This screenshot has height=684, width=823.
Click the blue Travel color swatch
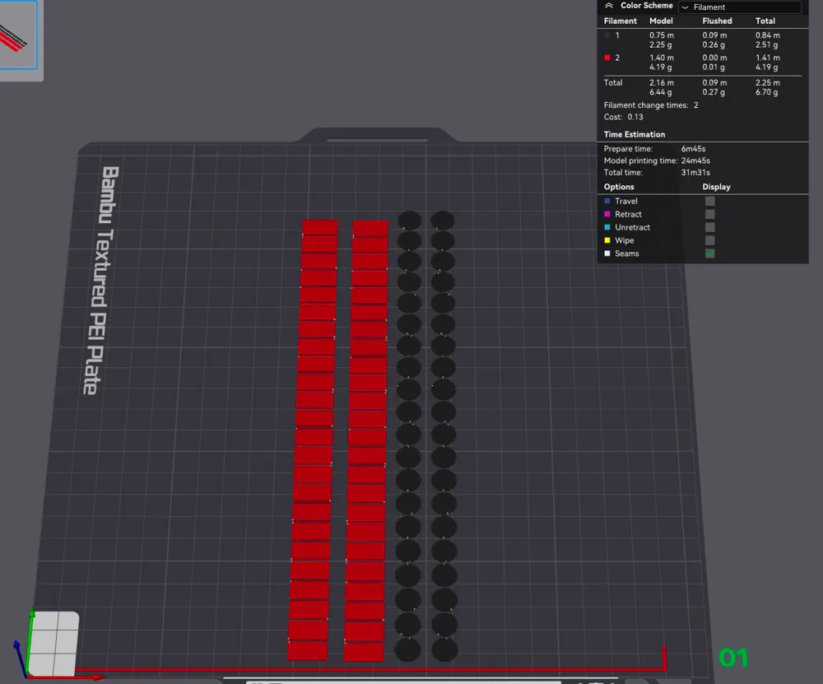607,201
